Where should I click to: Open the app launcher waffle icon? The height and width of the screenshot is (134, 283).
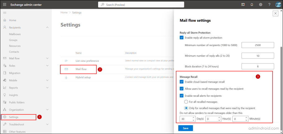[x=5, y=5]
